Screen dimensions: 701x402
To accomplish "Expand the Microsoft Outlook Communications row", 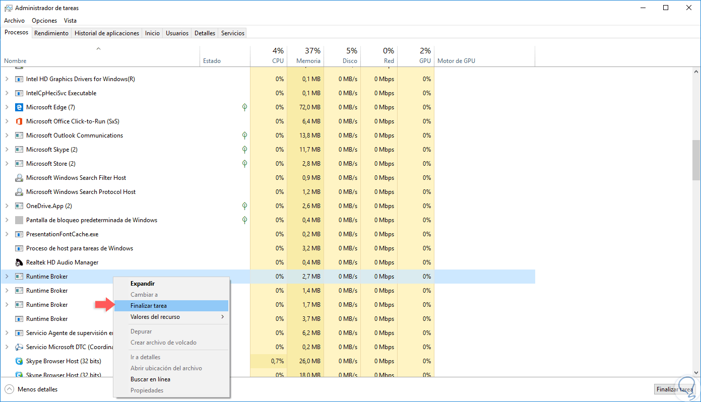I will pos(7,136).
